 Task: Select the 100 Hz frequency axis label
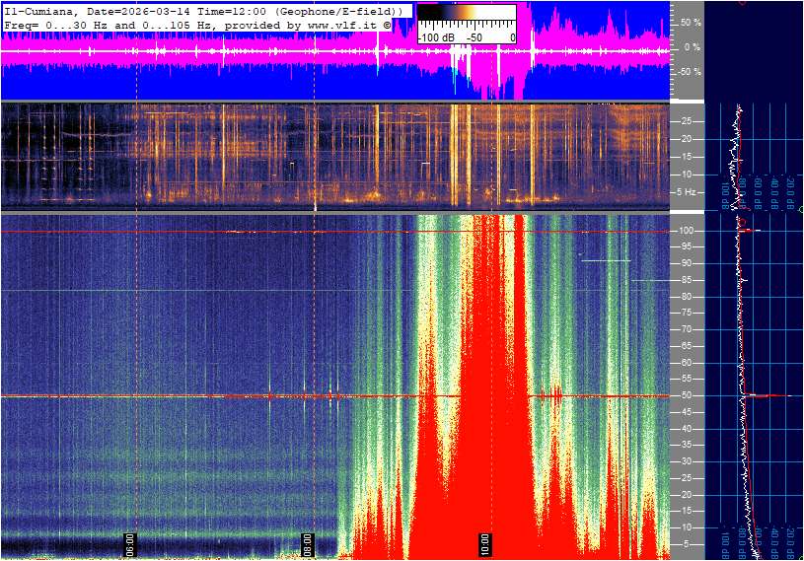(688, 231)
